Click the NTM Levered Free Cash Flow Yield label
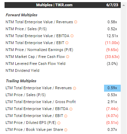 pyautogui.click(x=35, y=64)
